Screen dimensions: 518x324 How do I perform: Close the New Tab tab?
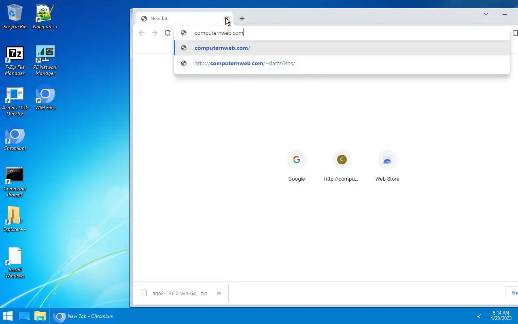[x=227, y=19]
